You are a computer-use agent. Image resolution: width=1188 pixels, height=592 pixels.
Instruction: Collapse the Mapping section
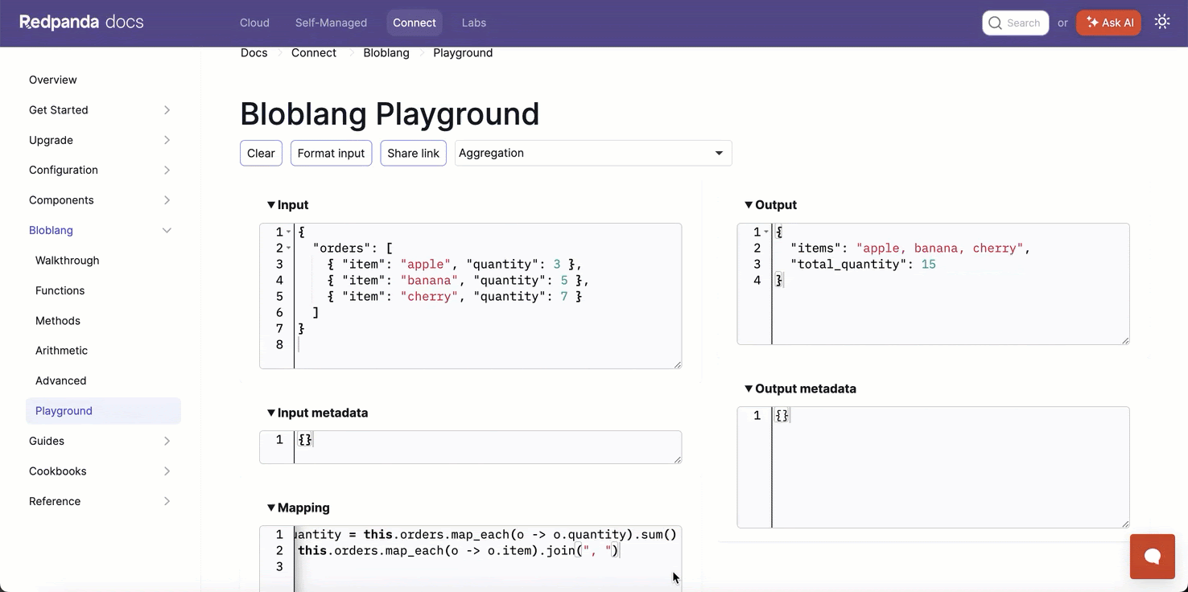271,508
